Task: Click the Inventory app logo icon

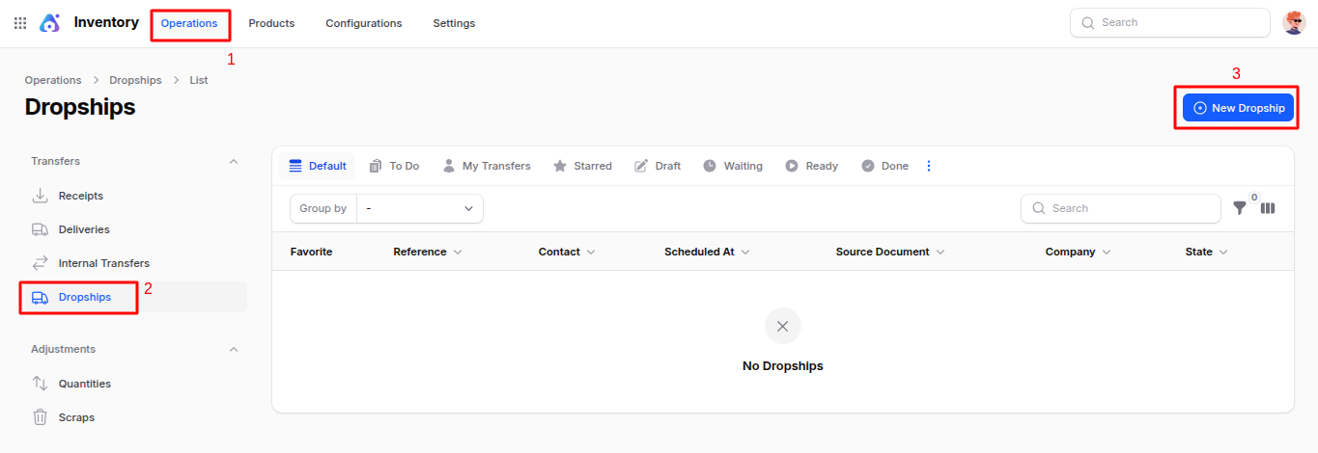Action: [50, 23]
